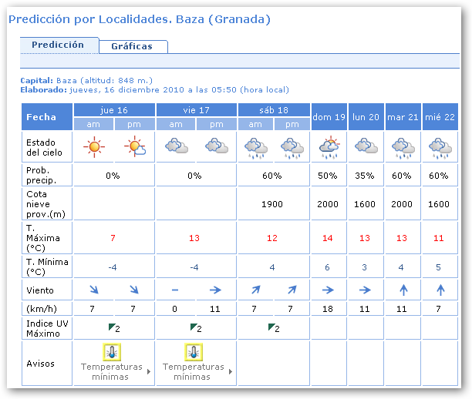Click the rain icon for Saturday morning

click(x=254, y=146)
